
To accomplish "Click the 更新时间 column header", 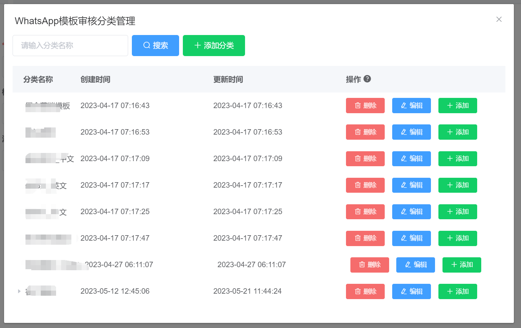I will tap(228, 80).
